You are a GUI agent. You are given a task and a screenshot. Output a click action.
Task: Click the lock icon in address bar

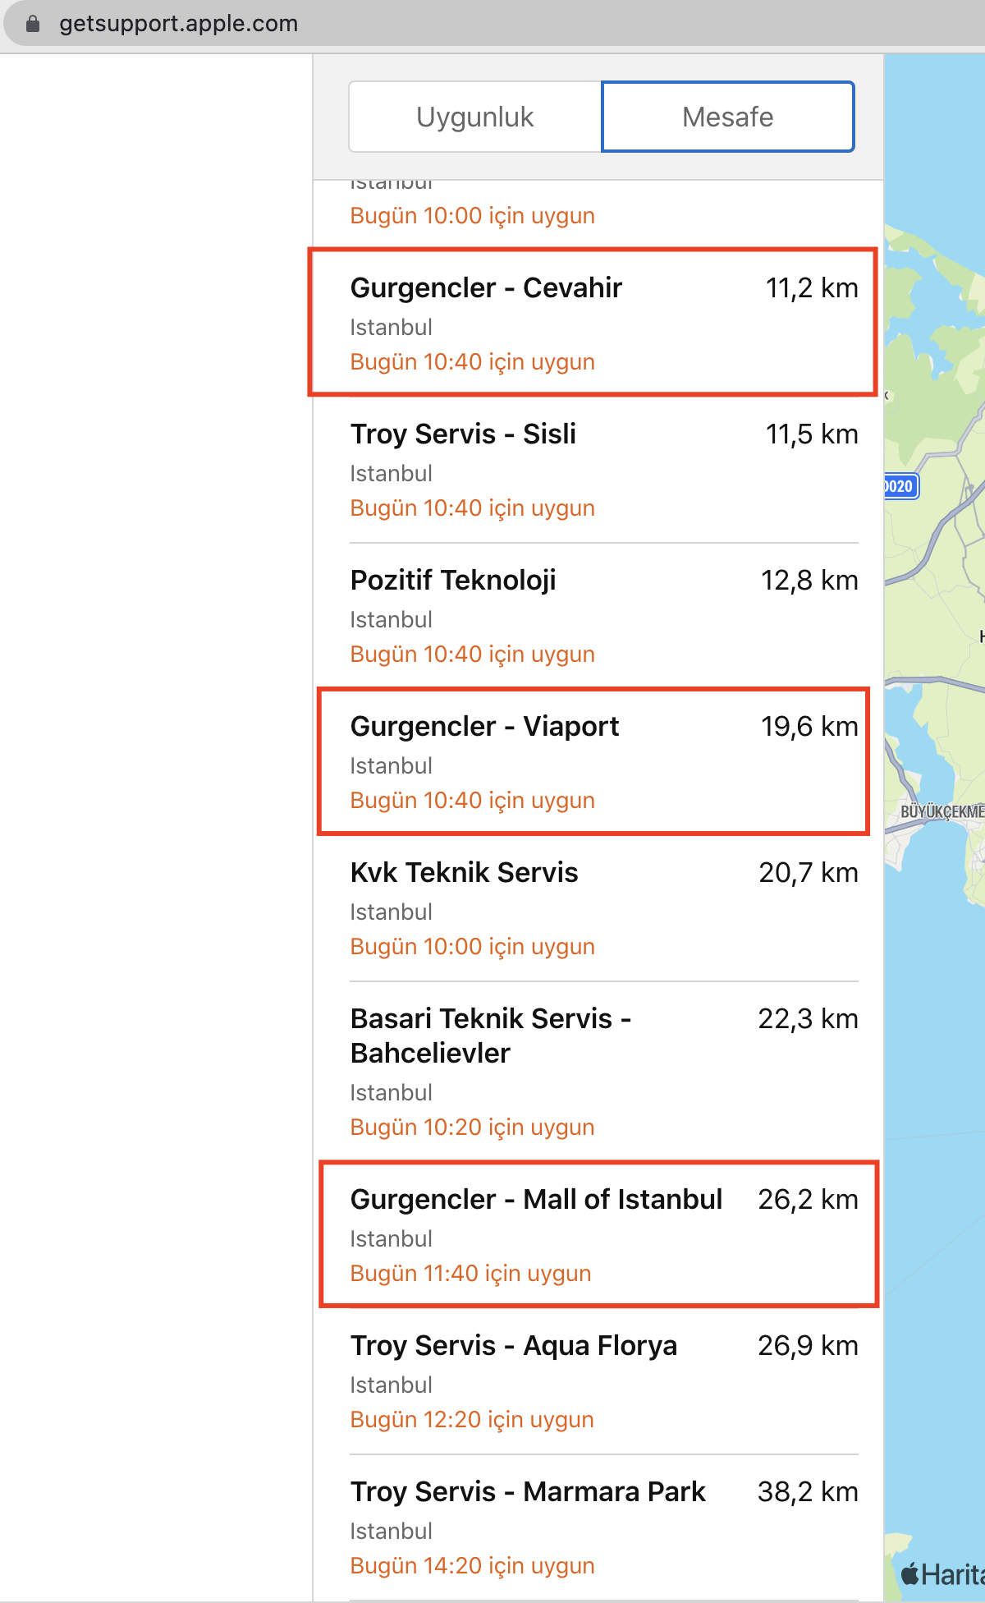pyautogui.click(x=33, y=24)
